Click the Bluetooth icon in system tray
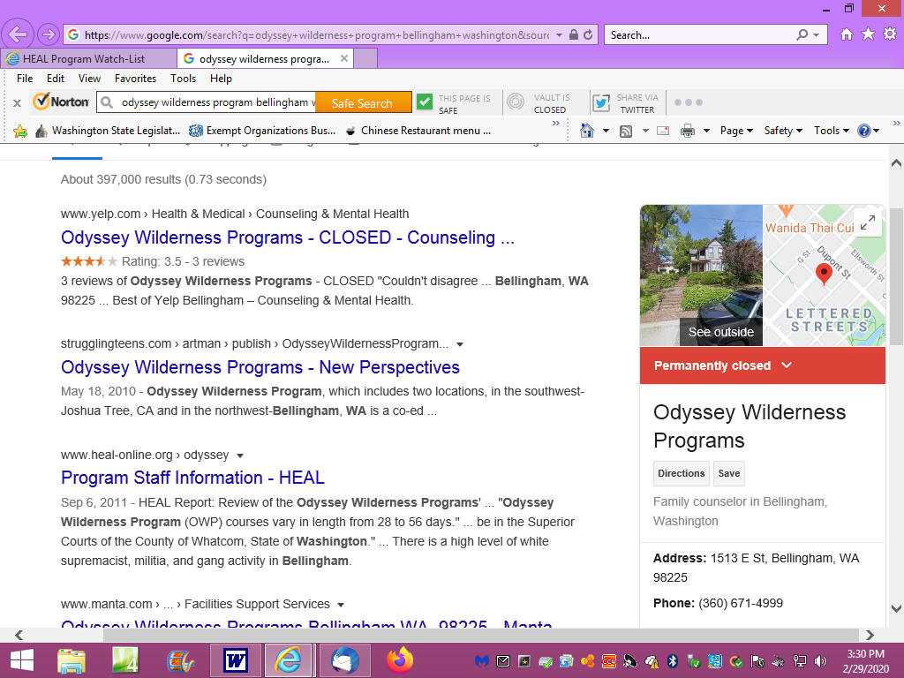Image resolution: width=904 pixels, height=678 pixels. coord(672,661)
